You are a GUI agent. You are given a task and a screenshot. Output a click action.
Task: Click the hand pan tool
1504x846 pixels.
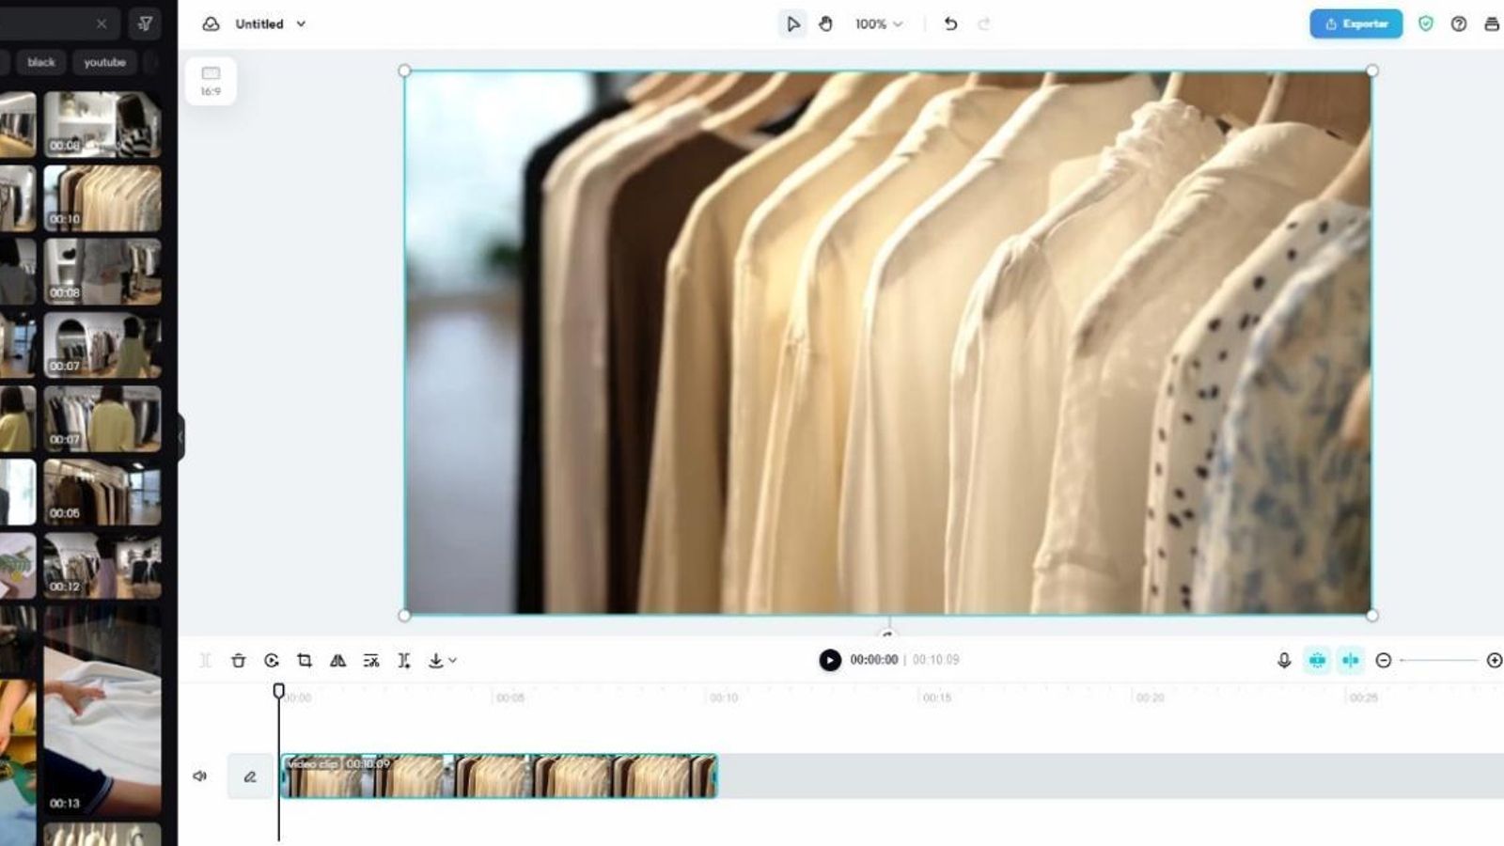point(825,24)
